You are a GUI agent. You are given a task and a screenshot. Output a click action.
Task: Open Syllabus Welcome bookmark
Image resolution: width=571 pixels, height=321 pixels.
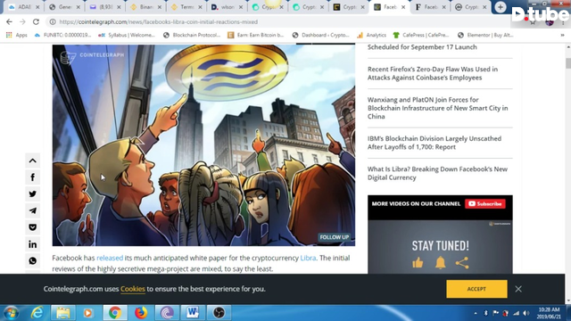pyautogui.click(x=127, y=36)
